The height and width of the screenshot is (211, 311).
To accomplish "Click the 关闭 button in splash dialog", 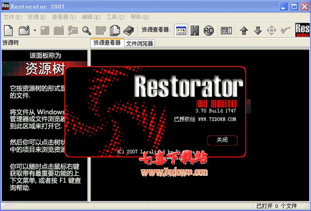I will click(222, 140).
